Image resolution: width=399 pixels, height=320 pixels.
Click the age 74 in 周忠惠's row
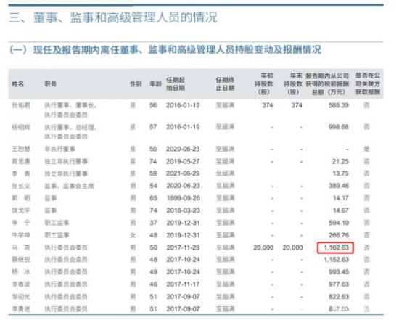(153, 161)
